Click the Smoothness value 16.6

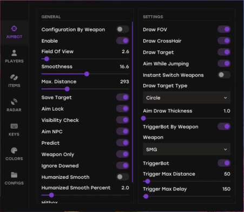point(124,67)
